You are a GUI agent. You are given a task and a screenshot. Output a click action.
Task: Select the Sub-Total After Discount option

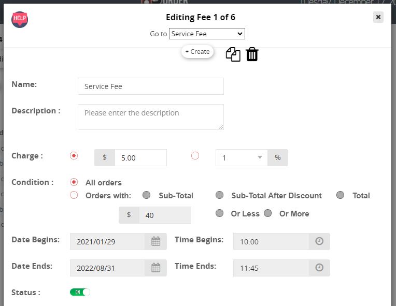click(220, 195)
